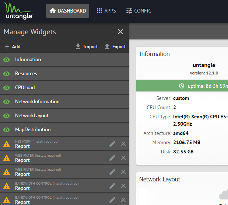Select the CPULoad widget row label
Viewport: 228px width, 205px height.
pos(25,87)
